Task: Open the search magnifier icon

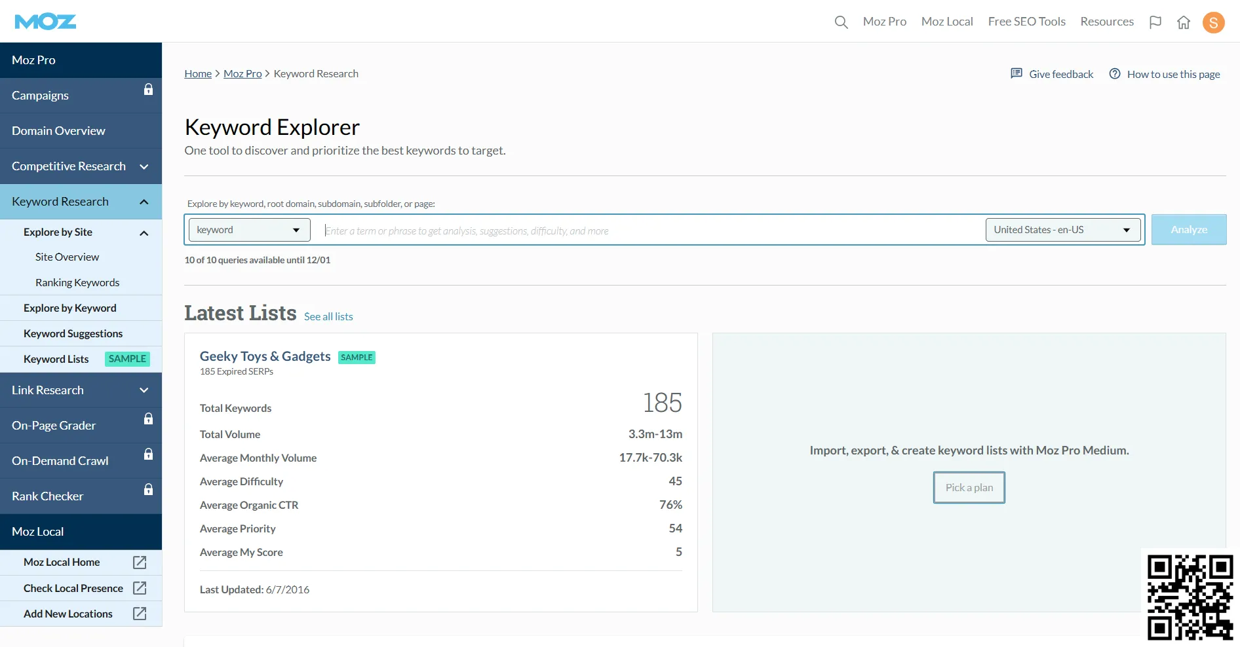Action: (841, 22)
